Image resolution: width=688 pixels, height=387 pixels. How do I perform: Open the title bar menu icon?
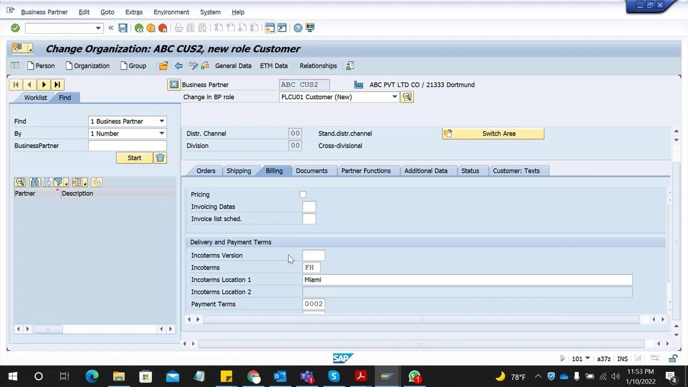point(11,11)
